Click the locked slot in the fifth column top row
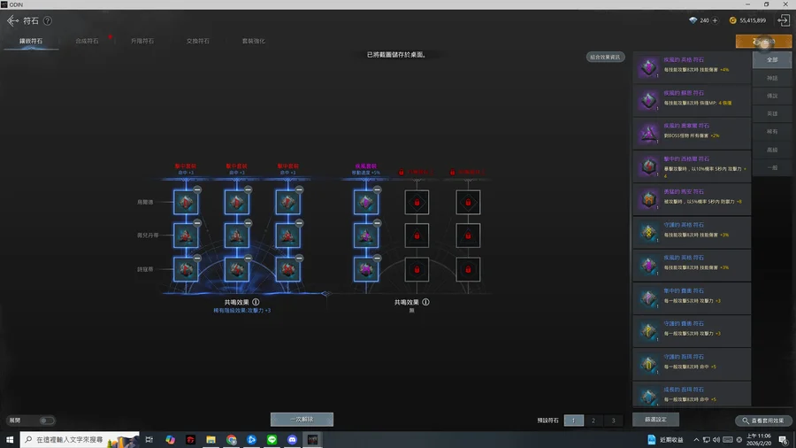Screen dimensions: 796x448 (417, 203)
